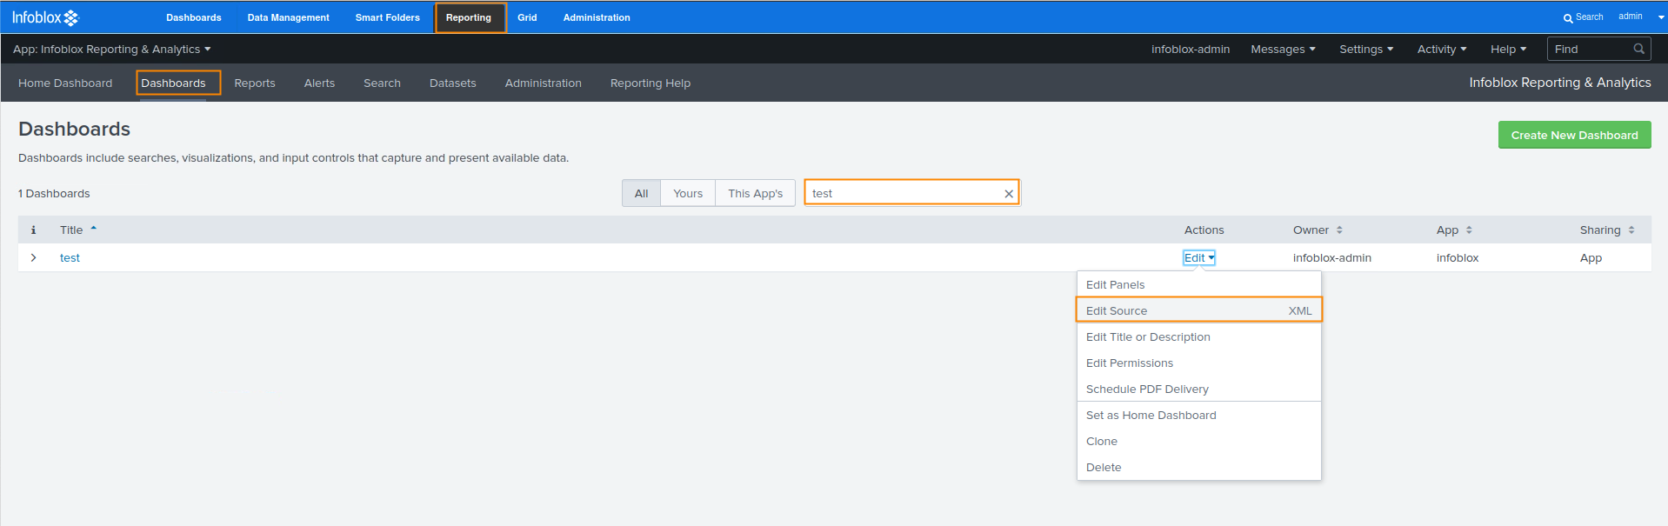Open the Settings dropdown
The height and width of the screenshot is (526, 1668).
1366,50
